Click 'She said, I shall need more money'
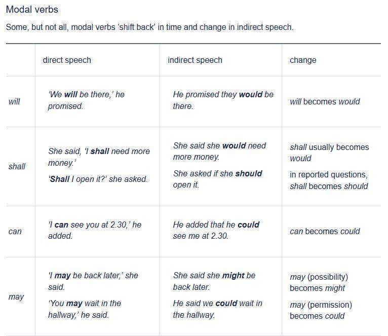The image size is (388, 336). click(99, 156)
